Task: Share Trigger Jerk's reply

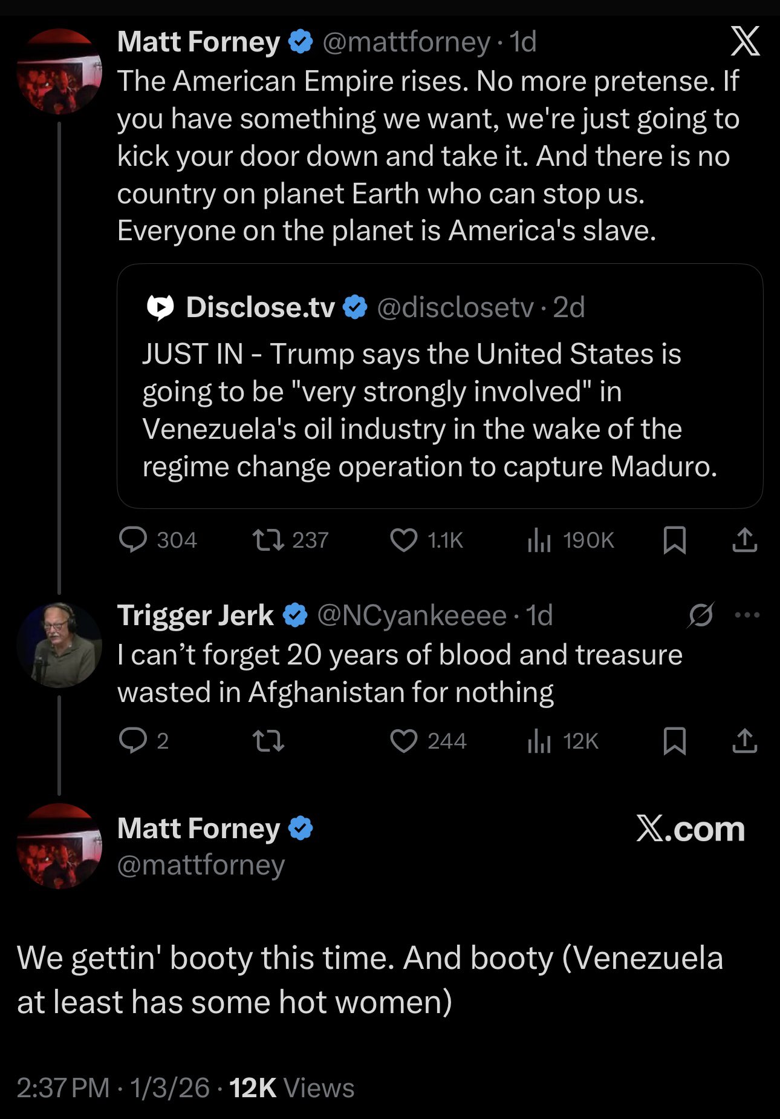Action: tap(744, 741)
